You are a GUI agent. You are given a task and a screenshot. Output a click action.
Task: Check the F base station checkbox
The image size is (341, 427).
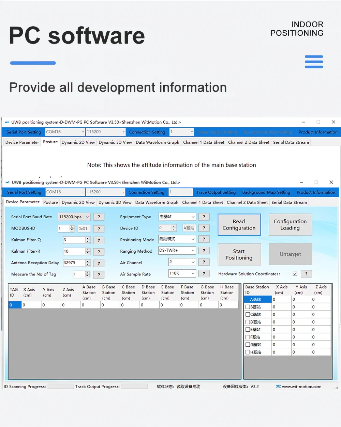pos(248,337)
